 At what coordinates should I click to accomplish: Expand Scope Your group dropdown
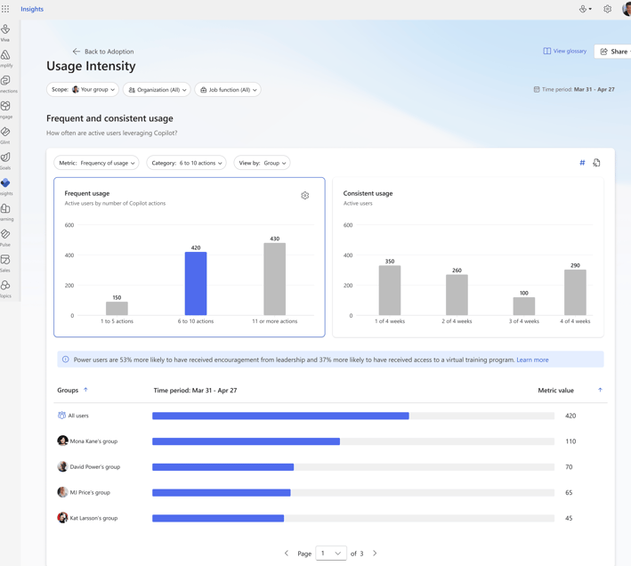(83, 89)
